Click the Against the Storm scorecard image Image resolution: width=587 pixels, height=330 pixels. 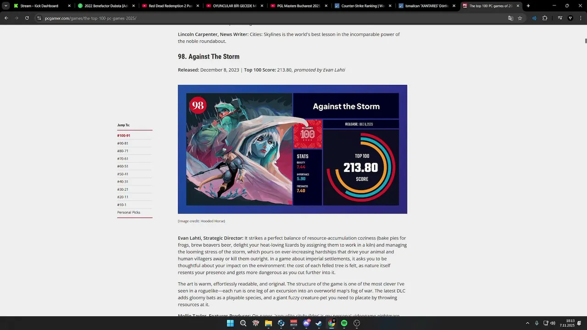click(293, 149)
